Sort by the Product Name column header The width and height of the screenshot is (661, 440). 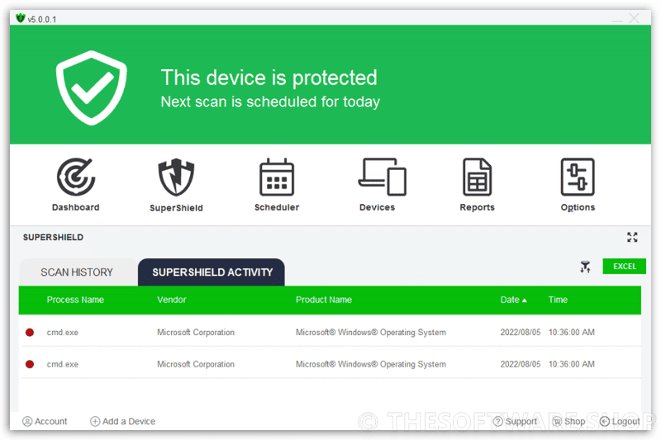coord(324,300)
